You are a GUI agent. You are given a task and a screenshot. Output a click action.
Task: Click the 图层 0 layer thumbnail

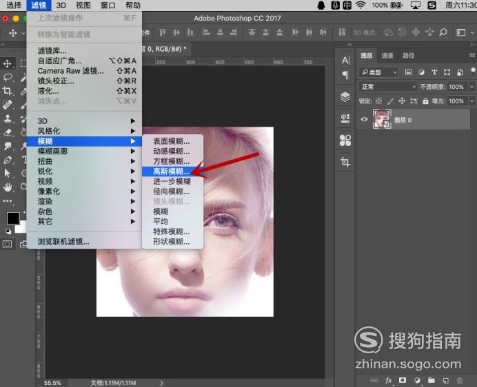click(381, 119)
